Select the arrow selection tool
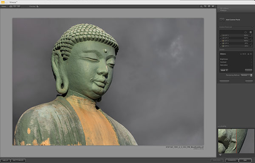This screenshot has height=163, width=255. coord(201,6)
